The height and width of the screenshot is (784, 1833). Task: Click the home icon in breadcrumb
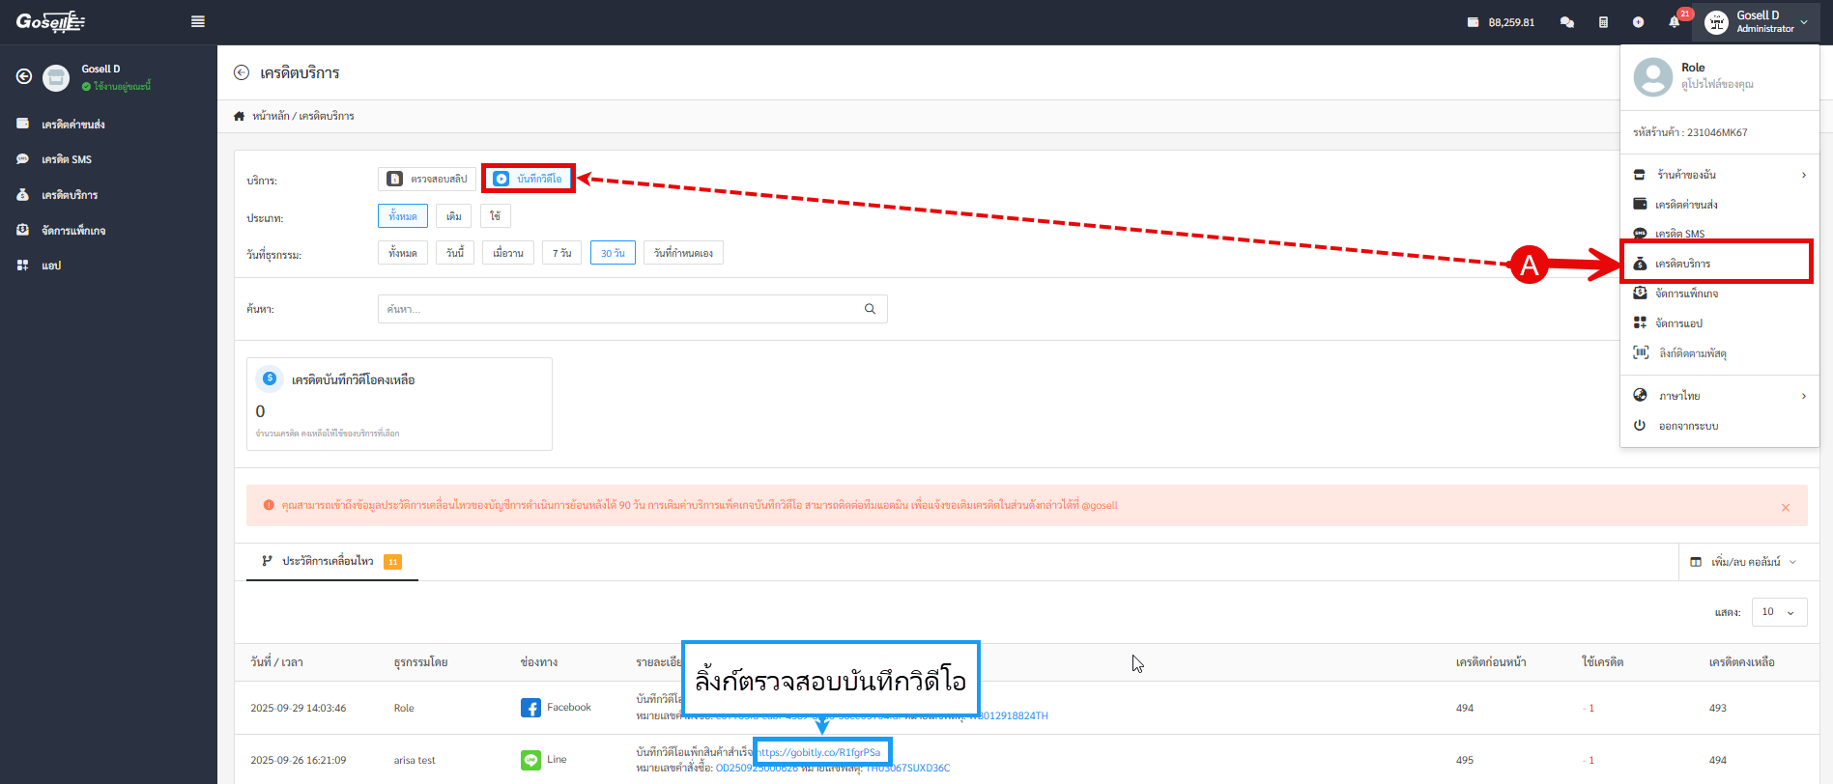point(240,116)
